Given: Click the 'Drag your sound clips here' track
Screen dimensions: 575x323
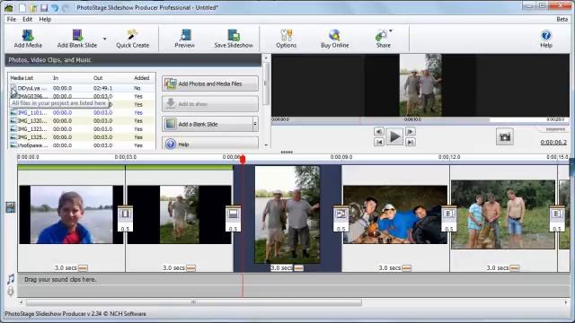Looking at the screenshot, I should tap(294, 279).
